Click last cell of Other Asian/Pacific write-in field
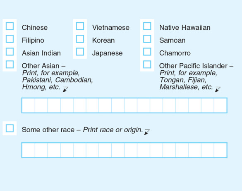Screen dimensions: 242x191 pos(220,105)
